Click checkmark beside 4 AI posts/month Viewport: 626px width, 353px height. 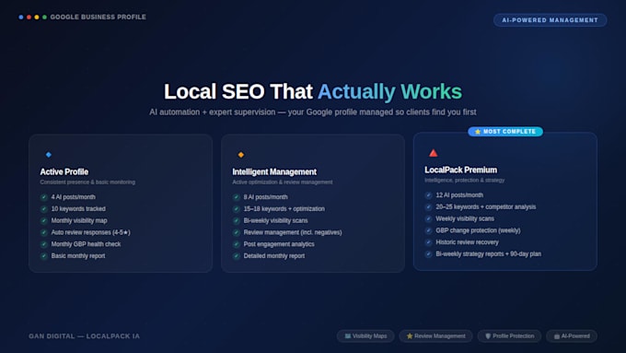click(x=44, y=197)
